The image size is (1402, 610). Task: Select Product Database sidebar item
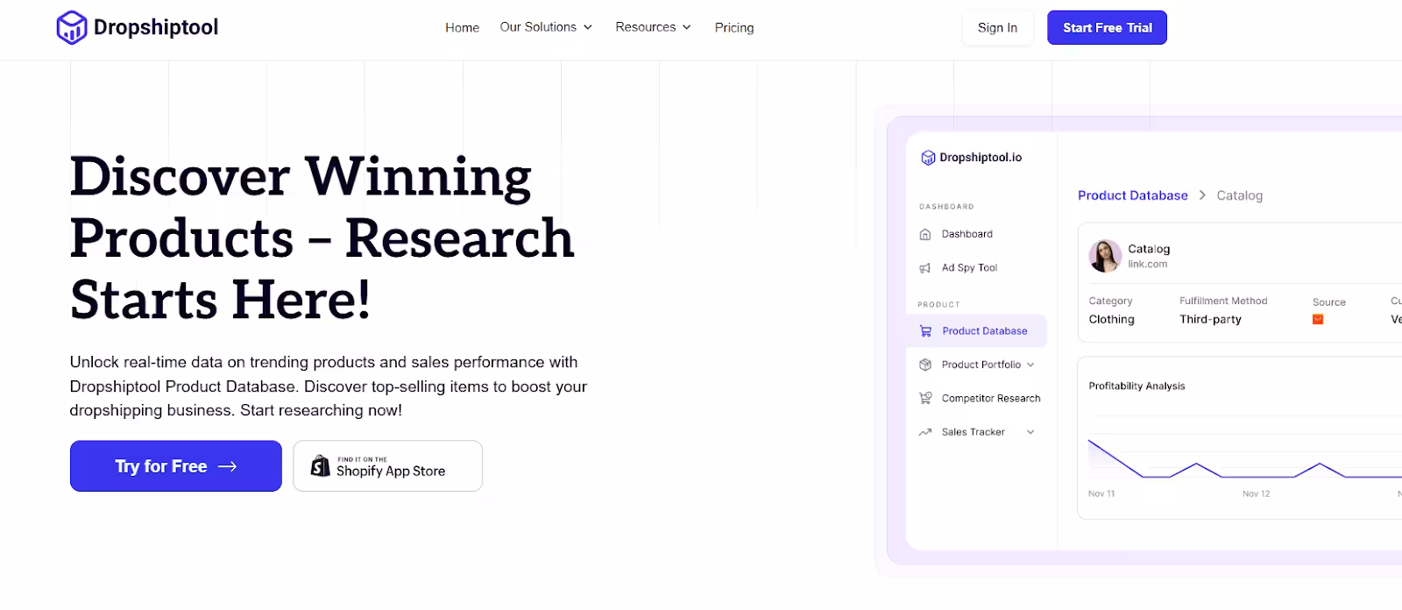pyautogui.click(x=976, y=331)
